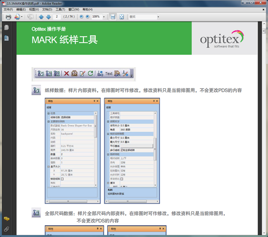Open the 文件(F) menu
Screen dimensions: 268x237
[8, 9]
